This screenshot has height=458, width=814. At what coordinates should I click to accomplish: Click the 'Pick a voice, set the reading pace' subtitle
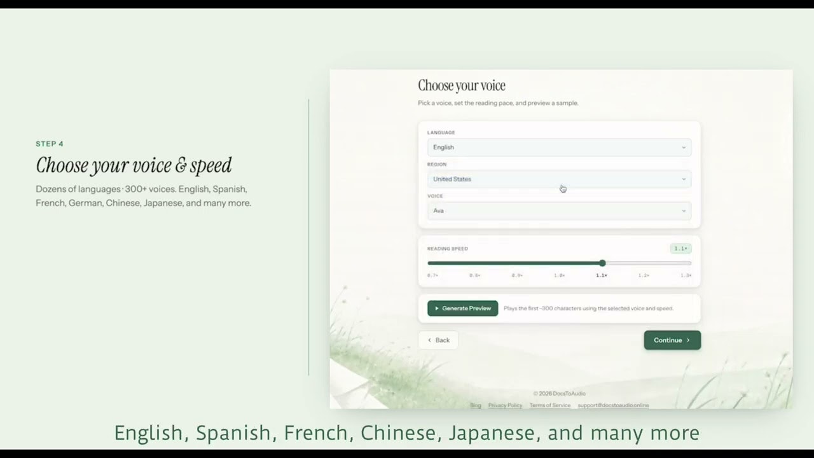click(x=498, y=103)
